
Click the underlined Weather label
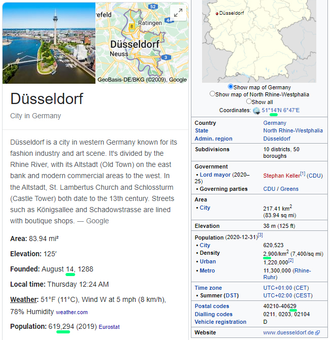(x=23, y=299)
